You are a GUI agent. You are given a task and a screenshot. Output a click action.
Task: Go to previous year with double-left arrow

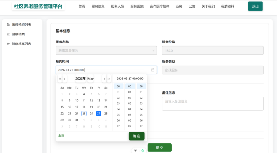point(60,79)
